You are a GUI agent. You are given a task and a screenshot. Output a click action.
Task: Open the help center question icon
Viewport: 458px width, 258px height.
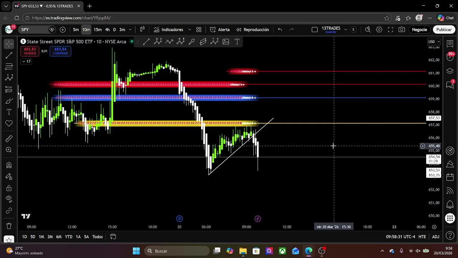(450, 236)
